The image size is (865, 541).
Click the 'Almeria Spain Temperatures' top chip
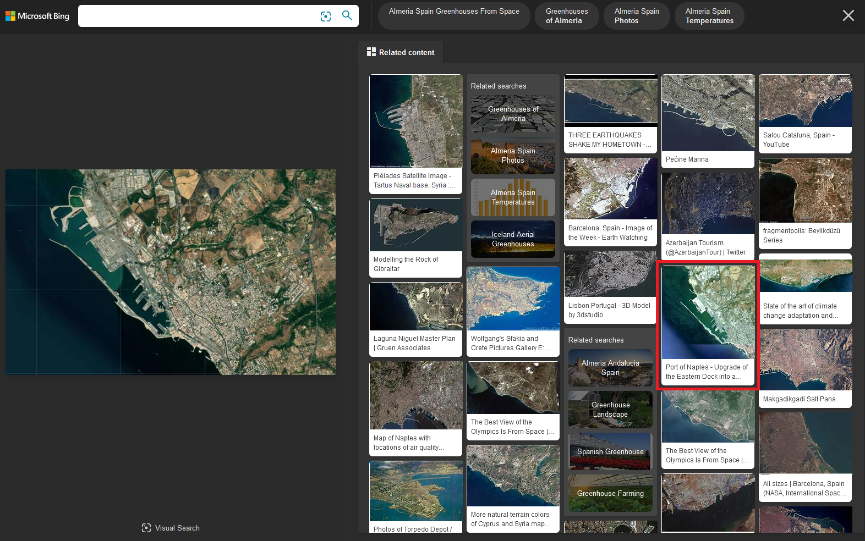pos(709,16)
